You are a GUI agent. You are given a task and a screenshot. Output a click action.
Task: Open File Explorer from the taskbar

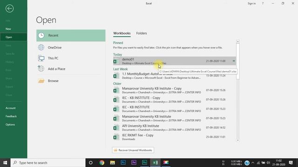click(x=113, y=163)
